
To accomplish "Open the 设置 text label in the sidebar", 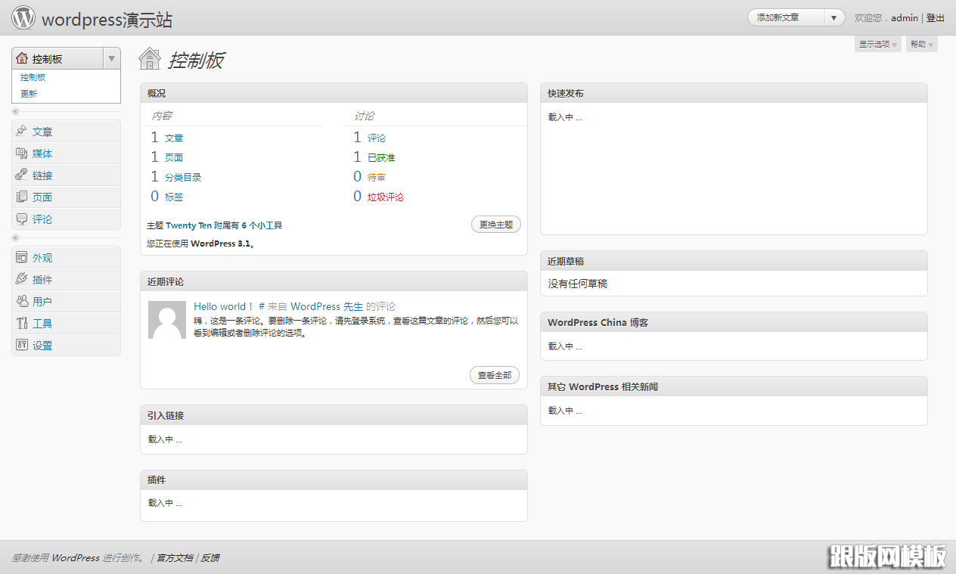I will pos(42,346).
